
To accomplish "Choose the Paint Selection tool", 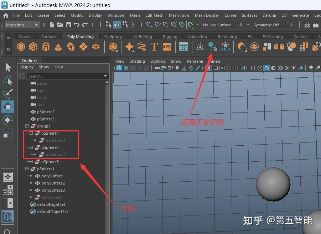I will 8,93.
